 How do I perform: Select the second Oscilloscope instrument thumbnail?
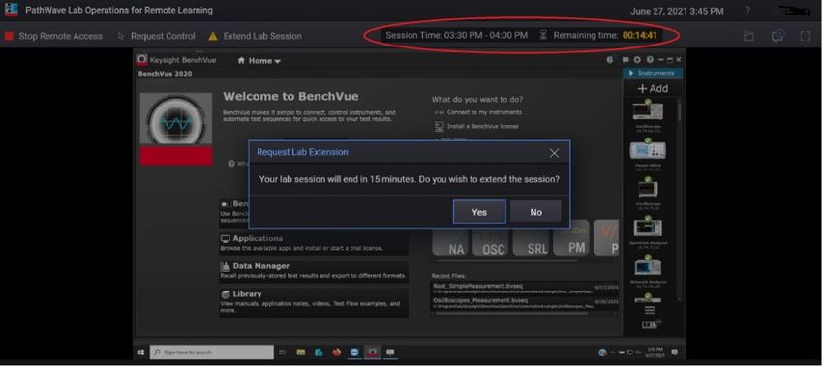pos(648,189)
